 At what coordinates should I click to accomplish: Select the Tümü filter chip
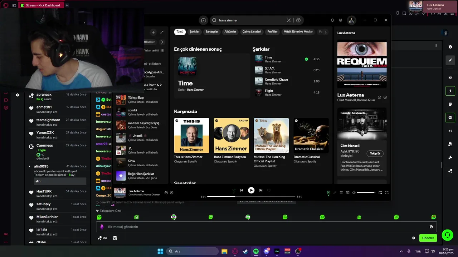[180, 32]
